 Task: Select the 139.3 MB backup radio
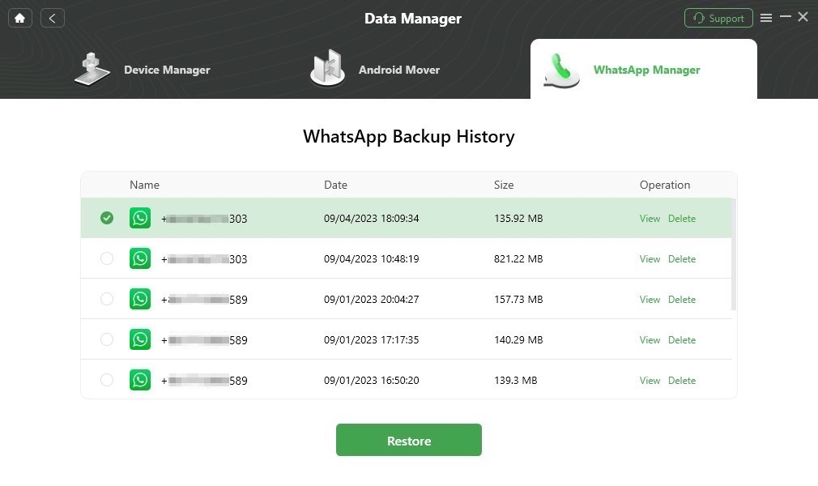tap(107, 380)
